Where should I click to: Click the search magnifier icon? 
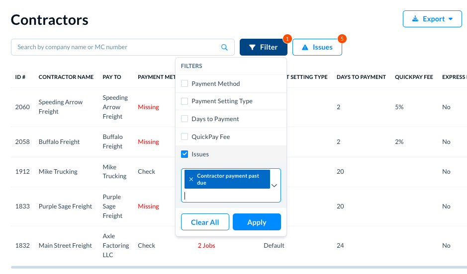[x=224, y=47]
